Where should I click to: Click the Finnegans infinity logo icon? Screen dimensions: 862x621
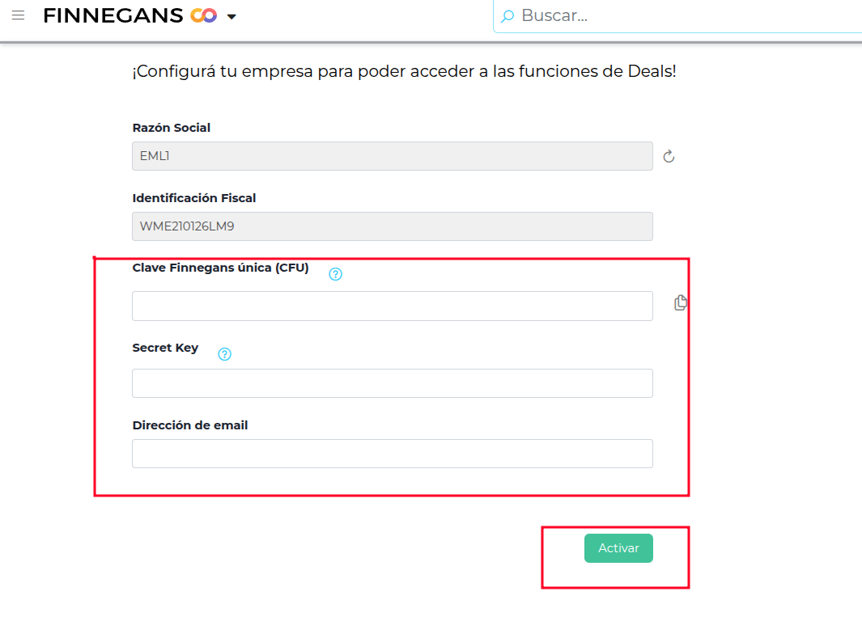click(x=203, y=15)
